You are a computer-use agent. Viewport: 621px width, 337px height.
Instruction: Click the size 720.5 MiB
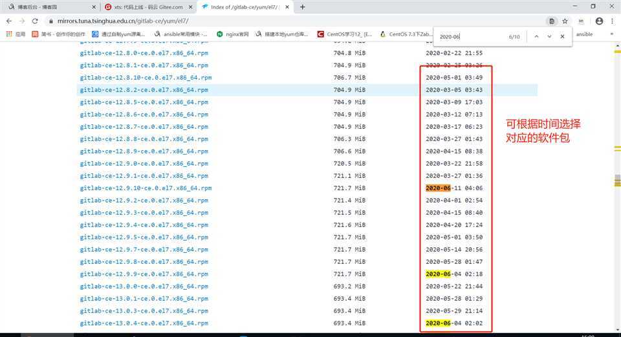pyautogui.click(x=349, y=164)
